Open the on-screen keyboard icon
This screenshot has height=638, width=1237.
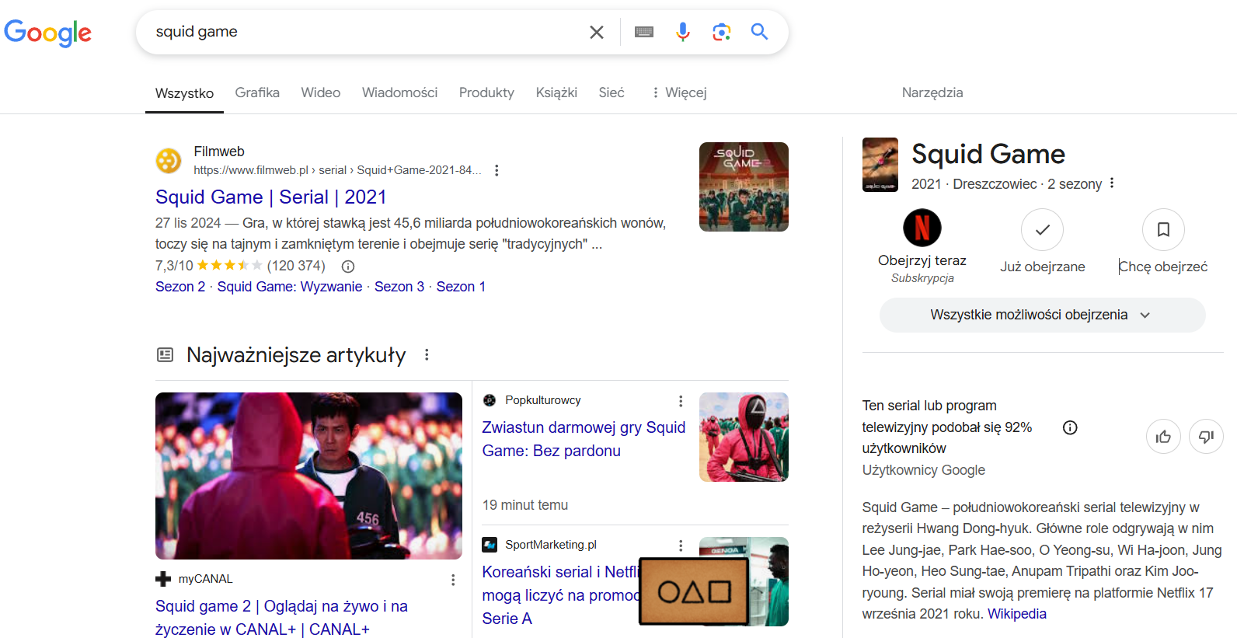pyautogui.click(x=644, y=32)
